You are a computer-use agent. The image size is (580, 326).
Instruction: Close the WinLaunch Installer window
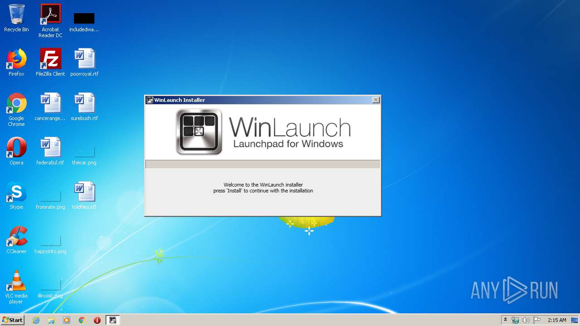376,100
